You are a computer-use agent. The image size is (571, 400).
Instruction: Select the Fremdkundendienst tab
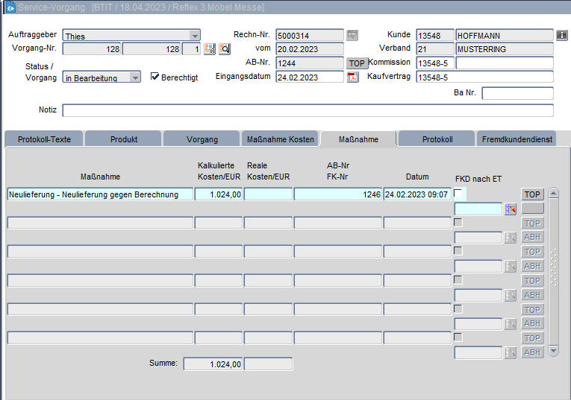[x=518, y=139]
